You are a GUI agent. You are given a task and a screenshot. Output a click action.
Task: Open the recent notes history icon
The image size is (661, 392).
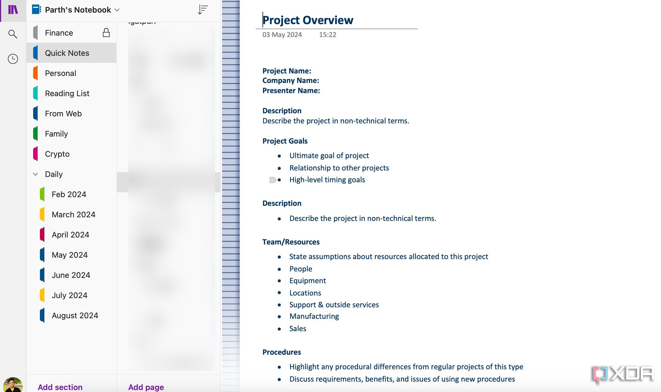click(13, 58)
